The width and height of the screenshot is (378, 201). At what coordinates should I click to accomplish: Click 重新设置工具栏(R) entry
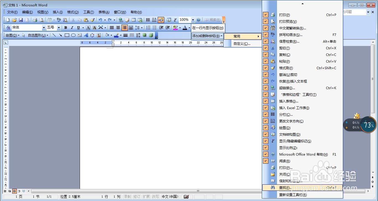pos(302,195)
